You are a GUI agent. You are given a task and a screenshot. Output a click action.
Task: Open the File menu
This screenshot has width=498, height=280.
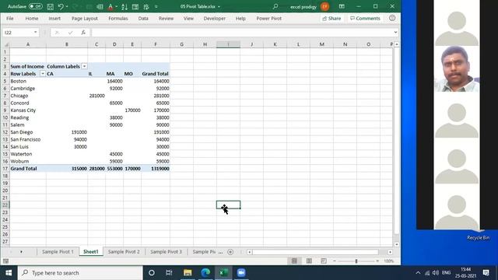tap(10, 19)
